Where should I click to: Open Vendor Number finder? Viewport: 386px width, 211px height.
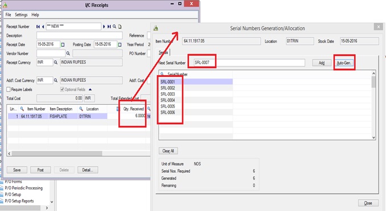68,53
